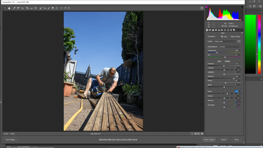Select Black & White treatment option

pos(230,37)
